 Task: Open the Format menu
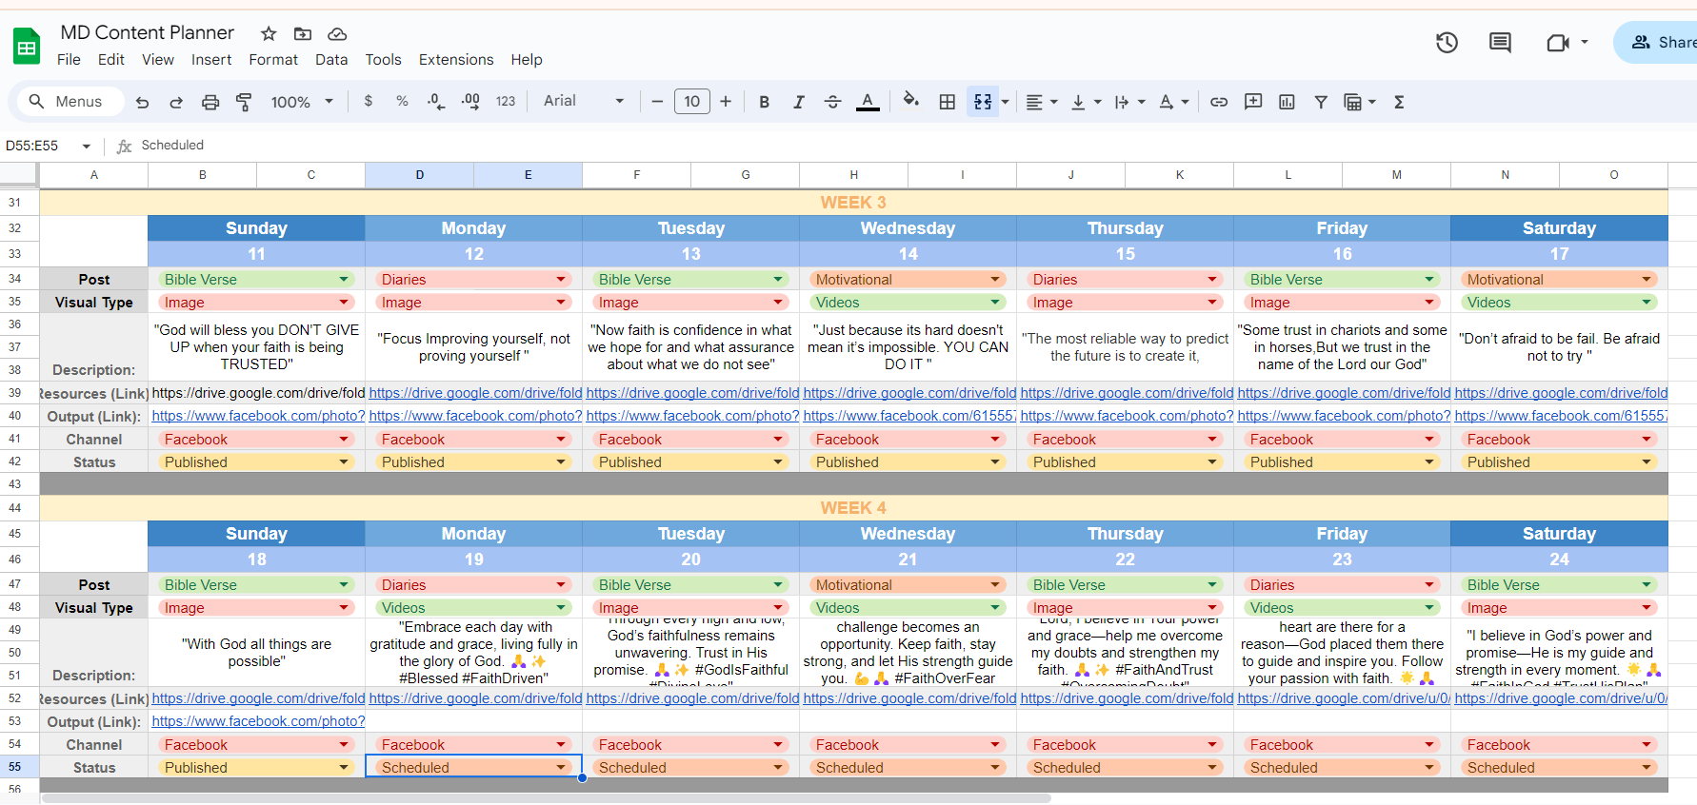273,59
